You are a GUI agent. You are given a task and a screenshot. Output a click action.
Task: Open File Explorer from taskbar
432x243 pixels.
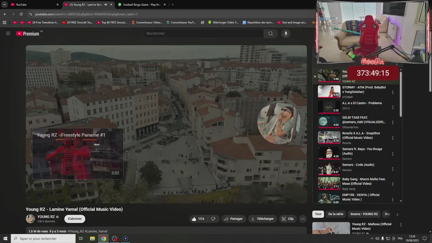(x=92, y=238)
